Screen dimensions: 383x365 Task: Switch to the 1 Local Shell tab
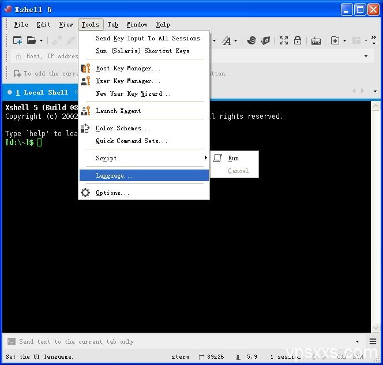pyautogui.click(x=42, y=92)
